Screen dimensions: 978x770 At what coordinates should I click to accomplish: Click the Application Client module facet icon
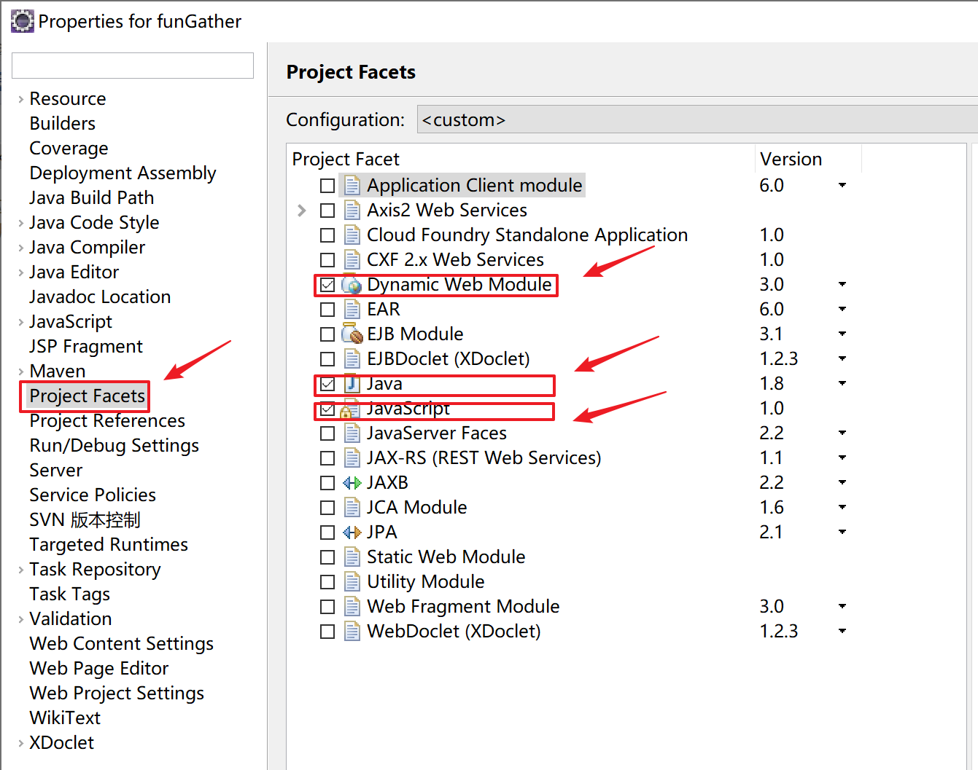(x=352, y=186)
